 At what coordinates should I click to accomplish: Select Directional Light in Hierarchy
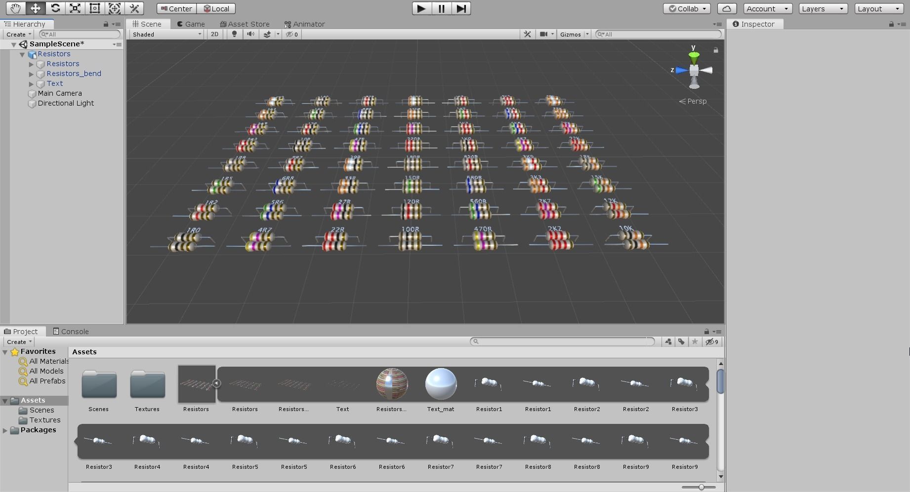pyautogui.click(x=66, y=103)
